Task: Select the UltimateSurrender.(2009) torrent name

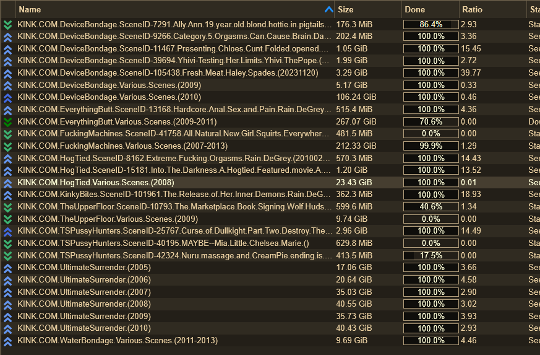Action: coord(84,316)
